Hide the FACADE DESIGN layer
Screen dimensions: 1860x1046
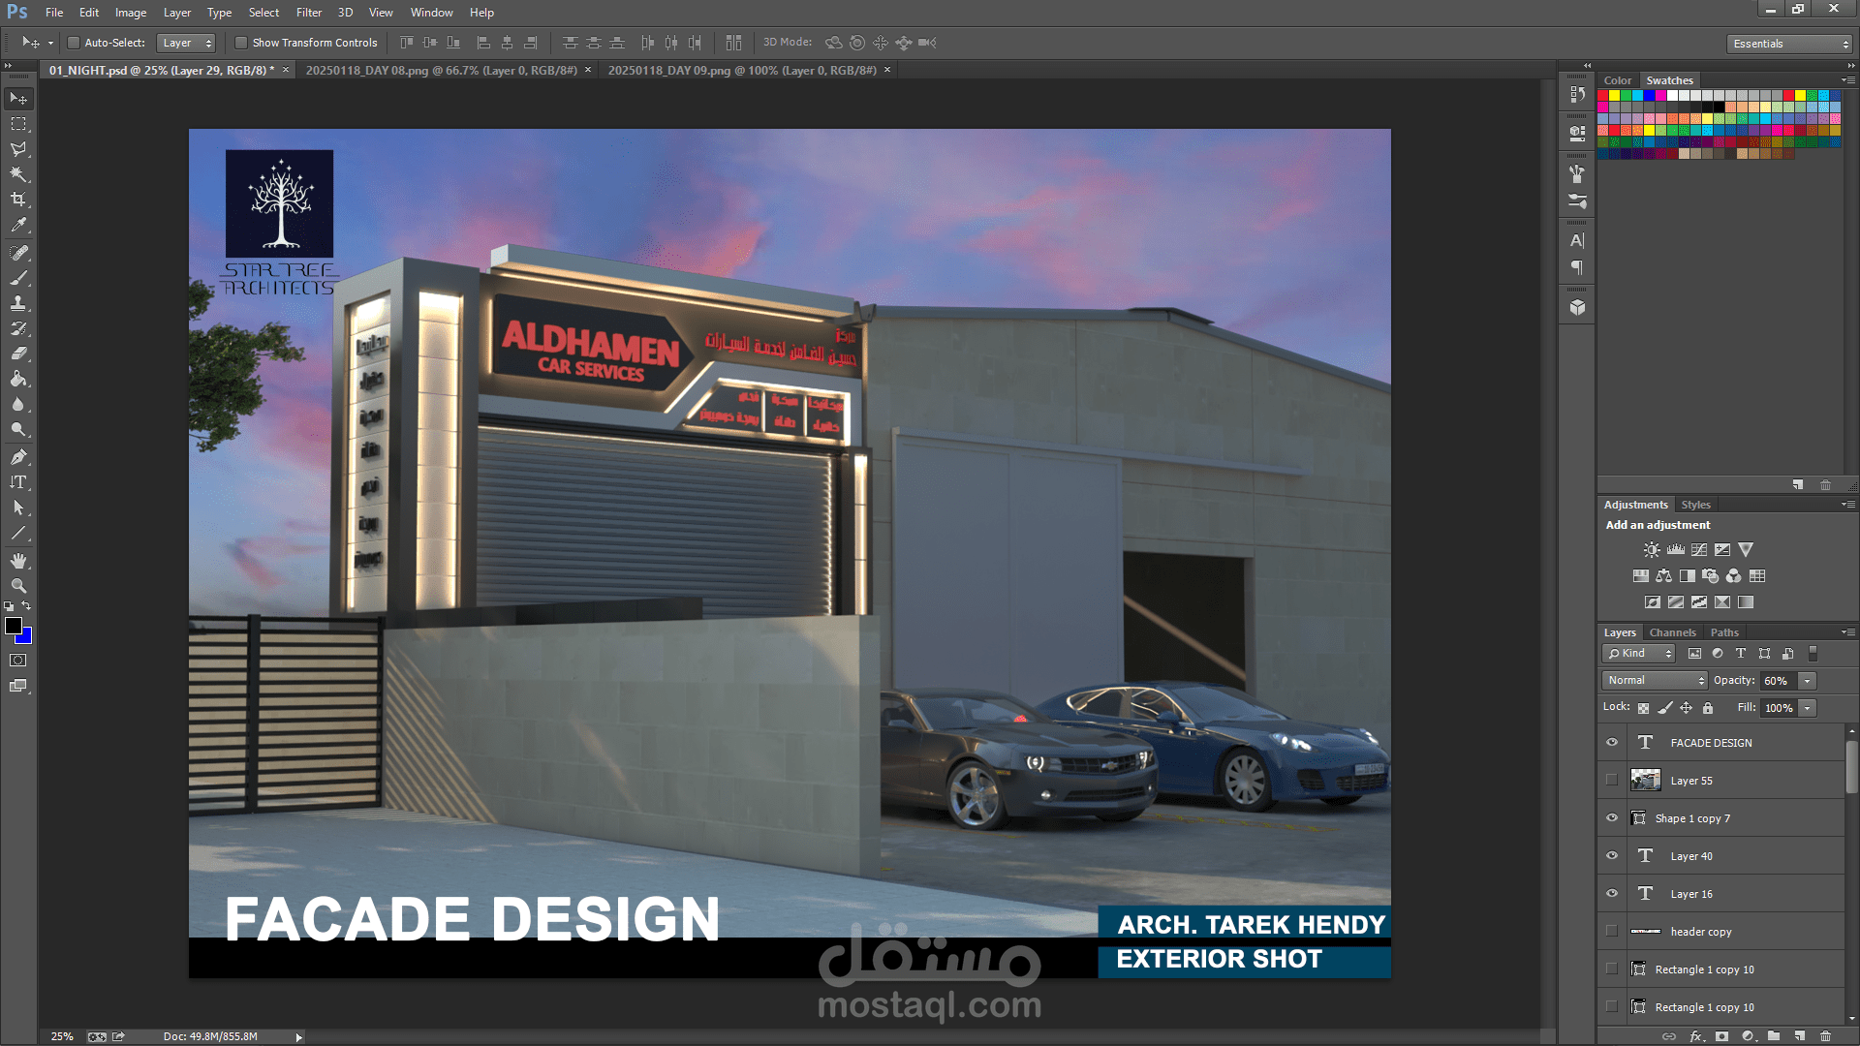(1612, 743)
